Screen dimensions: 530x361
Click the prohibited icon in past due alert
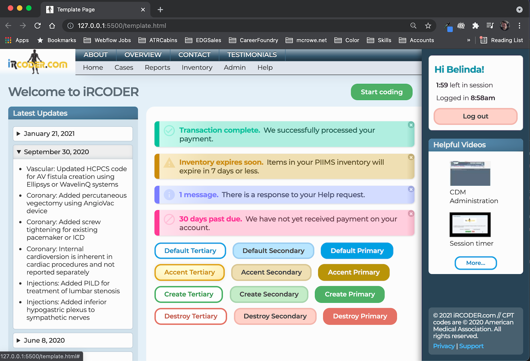pos(169,219)
